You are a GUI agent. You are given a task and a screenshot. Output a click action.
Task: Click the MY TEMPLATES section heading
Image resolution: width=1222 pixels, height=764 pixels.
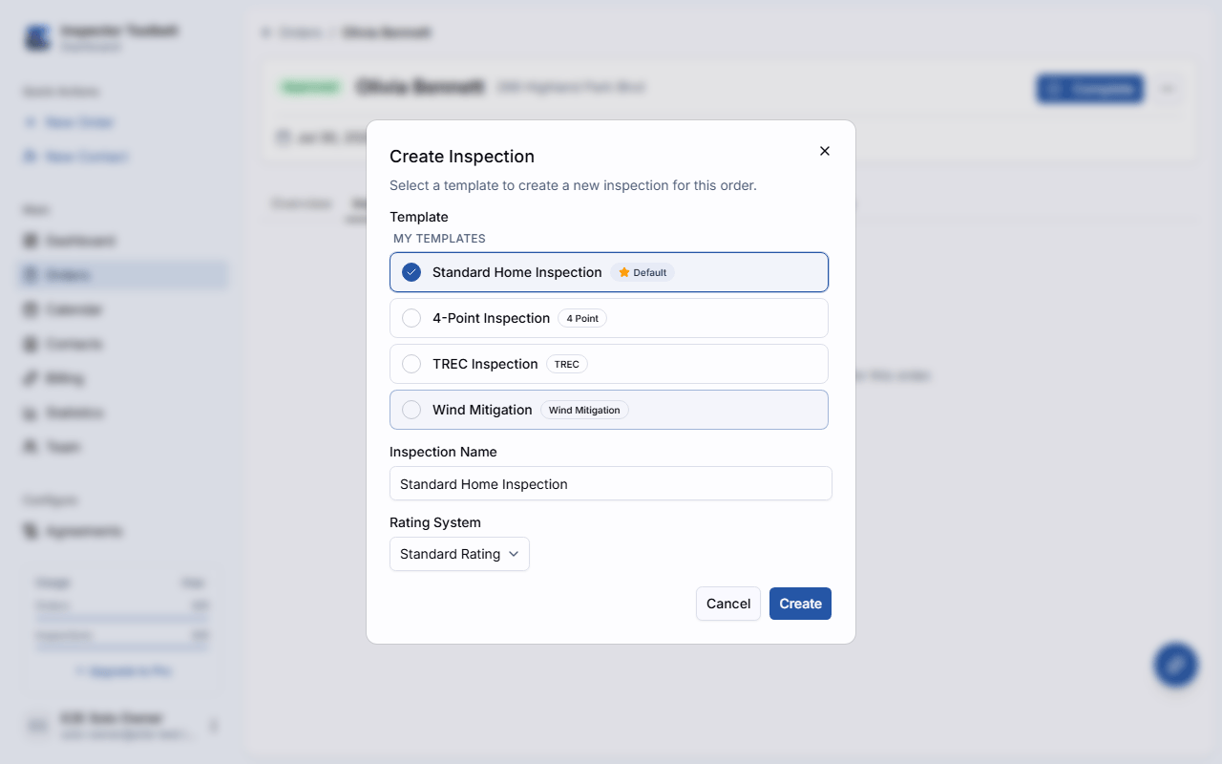pyautogui.click(x=439, y=239)
